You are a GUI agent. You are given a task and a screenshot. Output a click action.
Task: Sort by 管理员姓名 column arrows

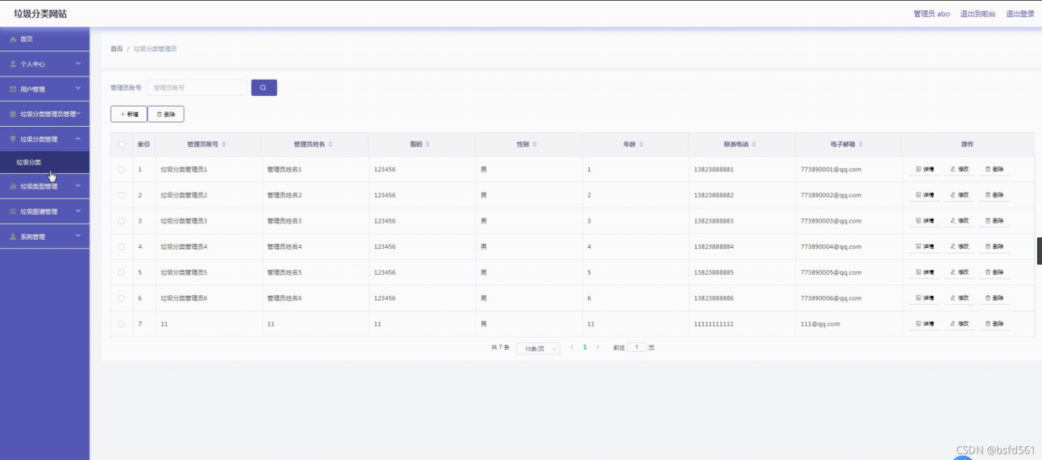click(x=331, y=144)
